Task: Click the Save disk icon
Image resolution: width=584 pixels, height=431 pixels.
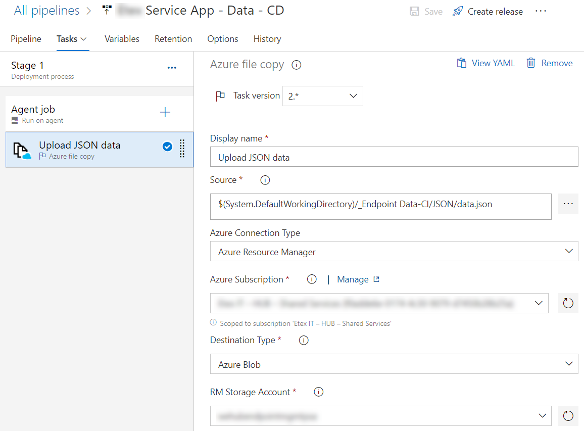Action: pos(414,12)
